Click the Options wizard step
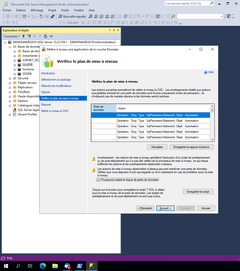 click(x=45, y=92)
